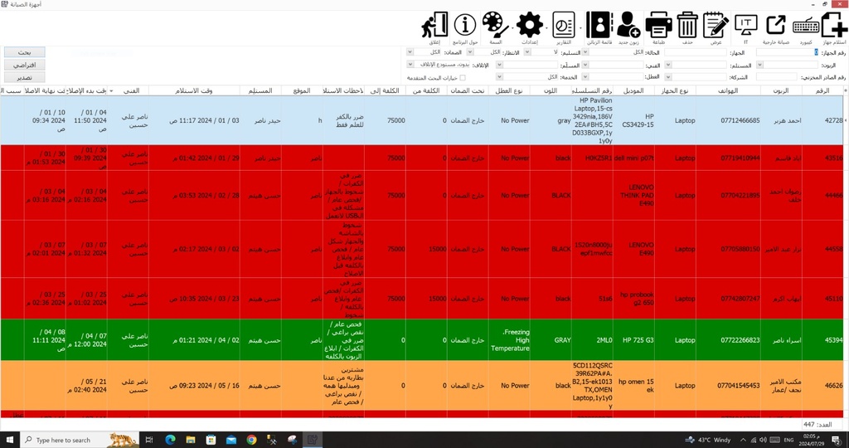Open the الضمان warranty dropdown
849x448 pixels.
point(410,52)
